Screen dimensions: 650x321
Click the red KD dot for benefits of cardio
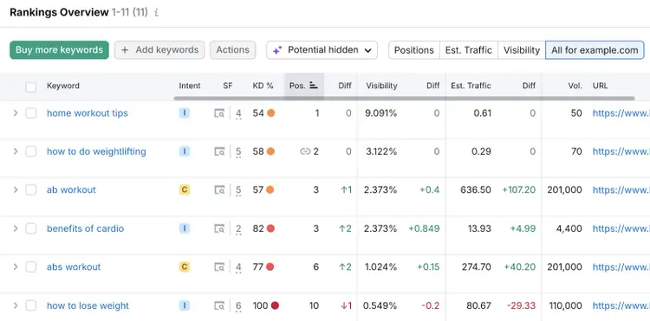click(270, 228)
